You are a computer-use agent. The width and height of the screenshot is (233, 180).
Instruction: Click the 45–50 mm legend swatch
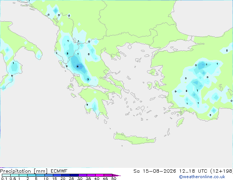point(108,175)
